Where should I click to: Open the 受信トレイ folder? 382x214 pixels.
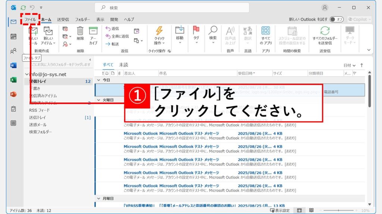click(x=59, y=81)
